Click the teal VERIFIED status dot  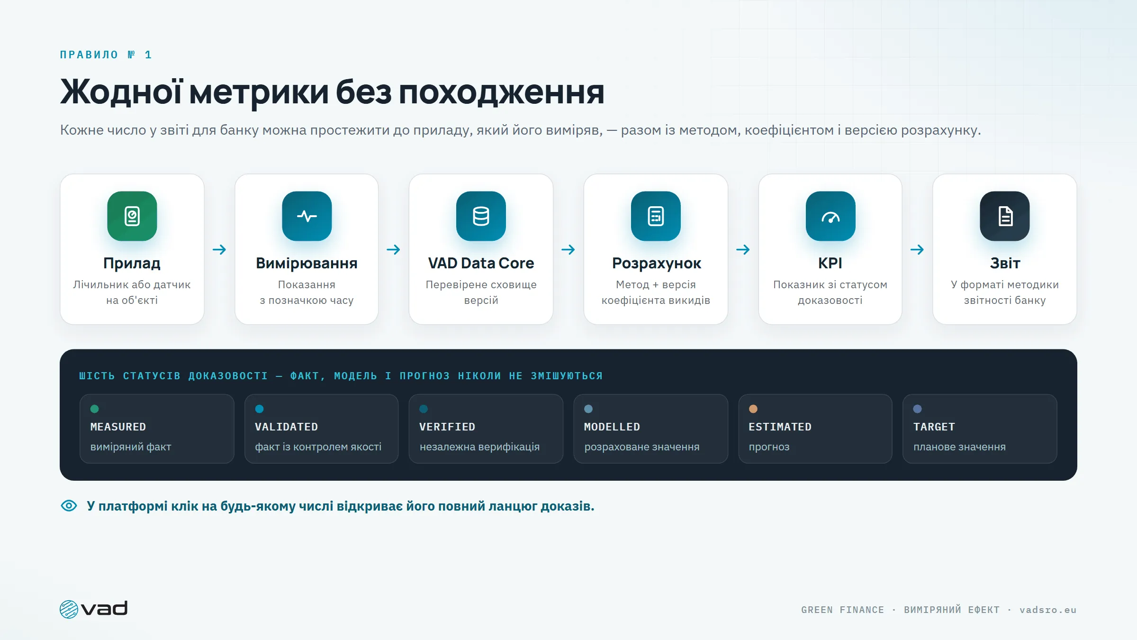[x=424, y=409]
